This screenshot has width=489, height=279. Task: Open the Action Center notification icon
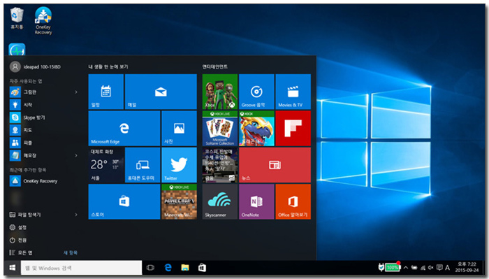(439, 268)
